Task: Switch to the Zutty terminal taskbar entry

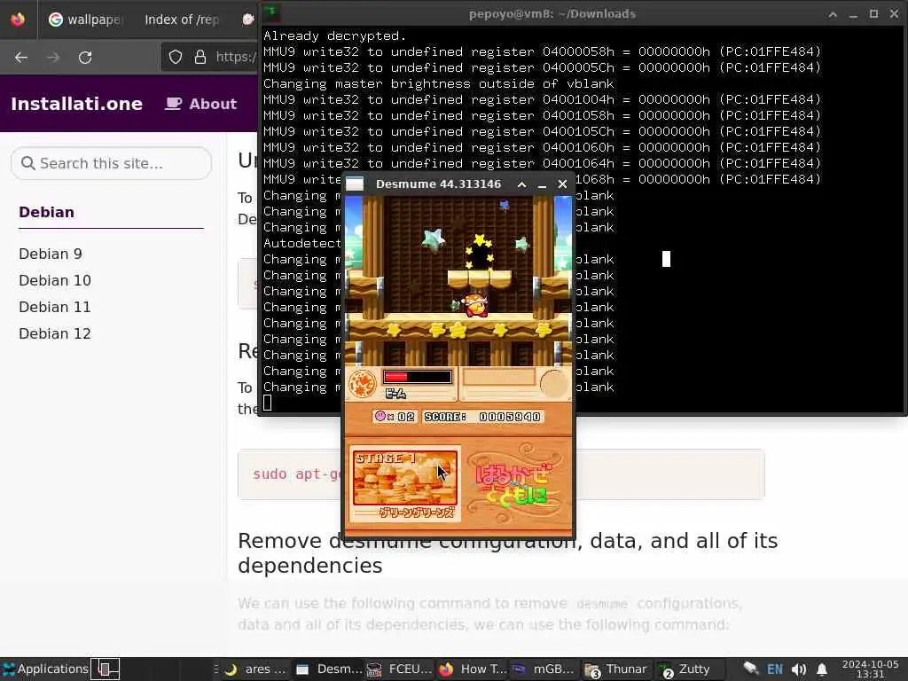Action: pos(687,669)
